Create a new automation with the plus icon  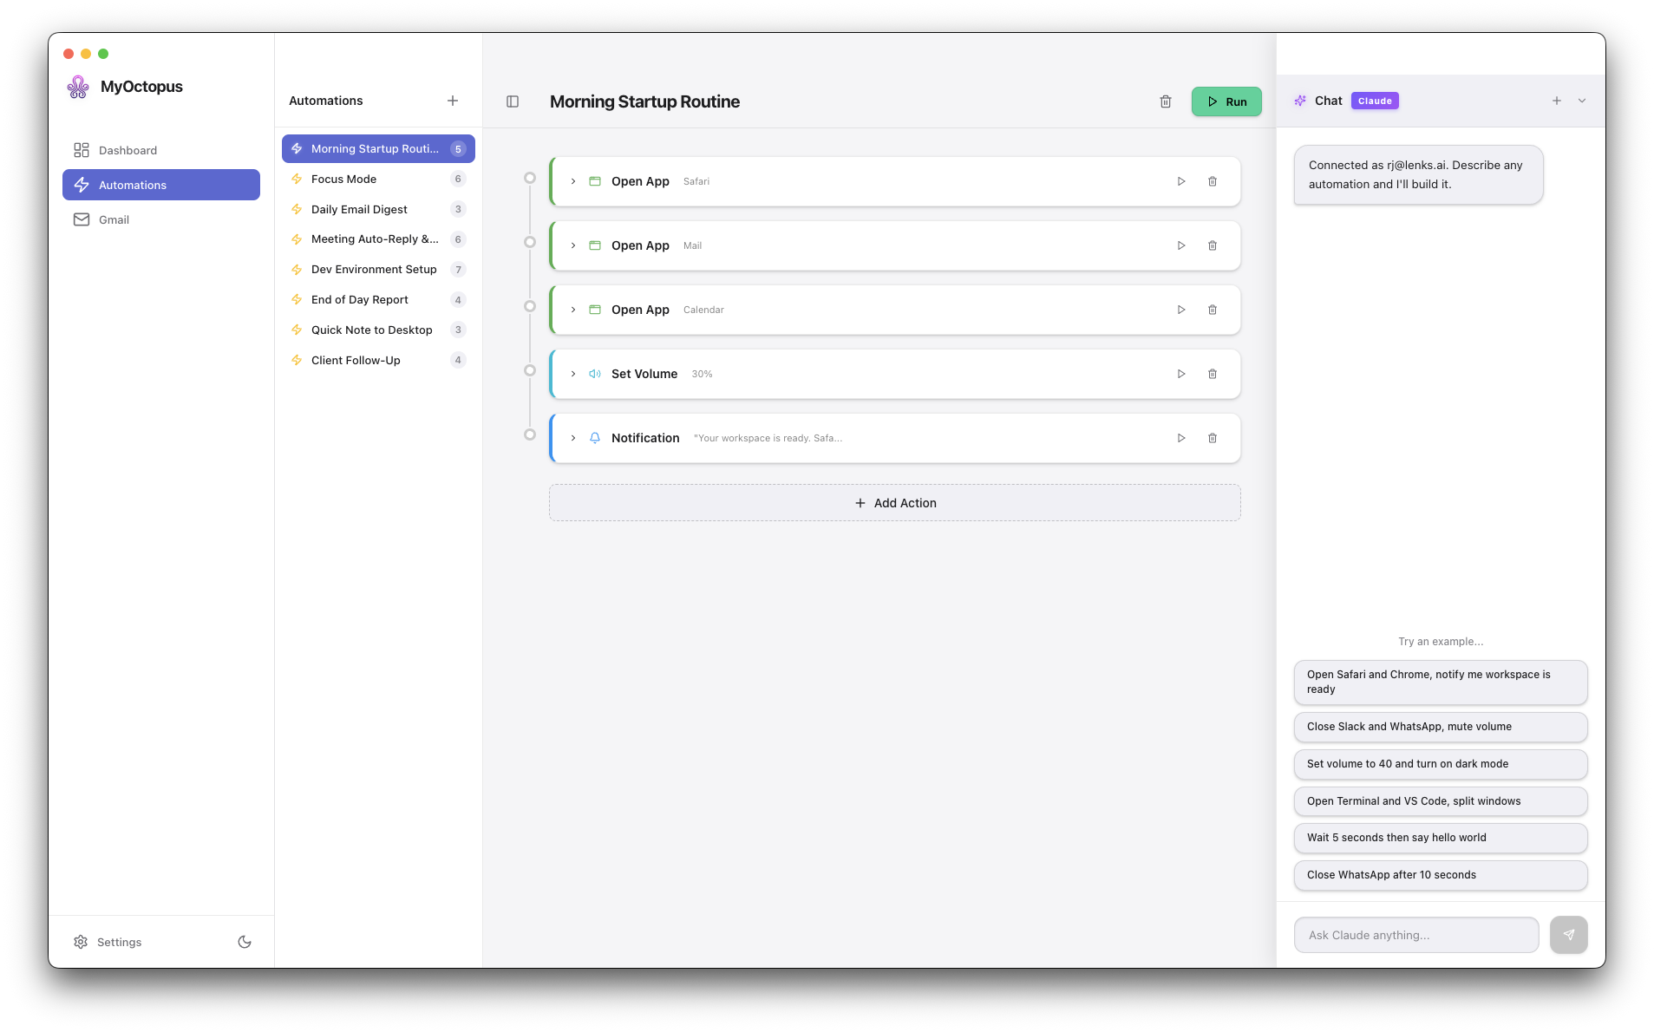click(453, 101)
